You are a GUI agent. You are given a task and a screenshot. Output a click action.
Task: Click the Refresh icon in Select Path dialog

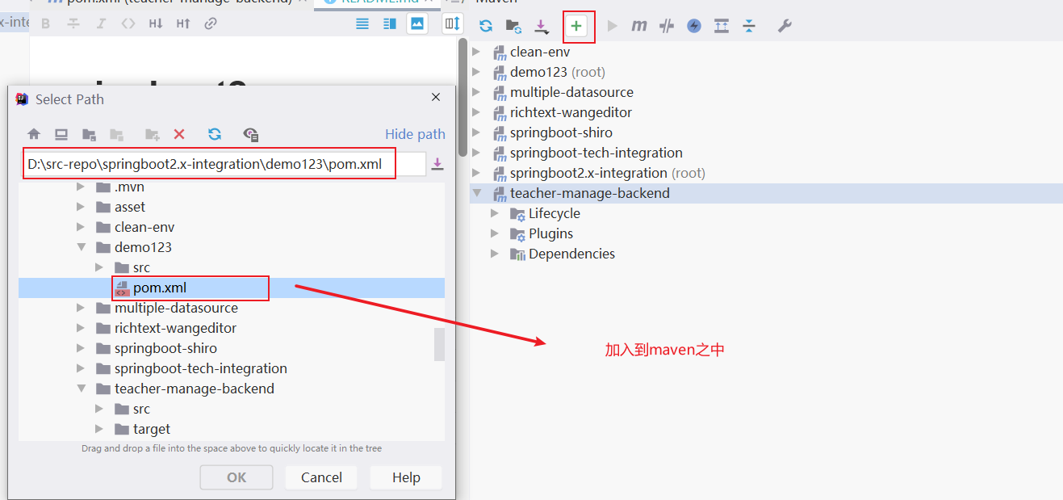[x=215, y=134]
